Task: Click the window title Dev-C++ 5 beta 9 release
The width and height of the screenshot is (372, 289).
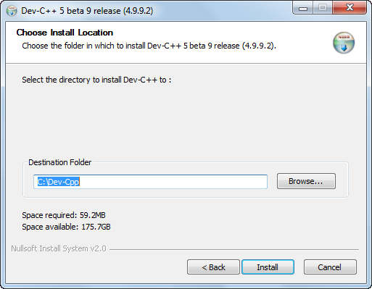Action: click(x=87, y=11)
